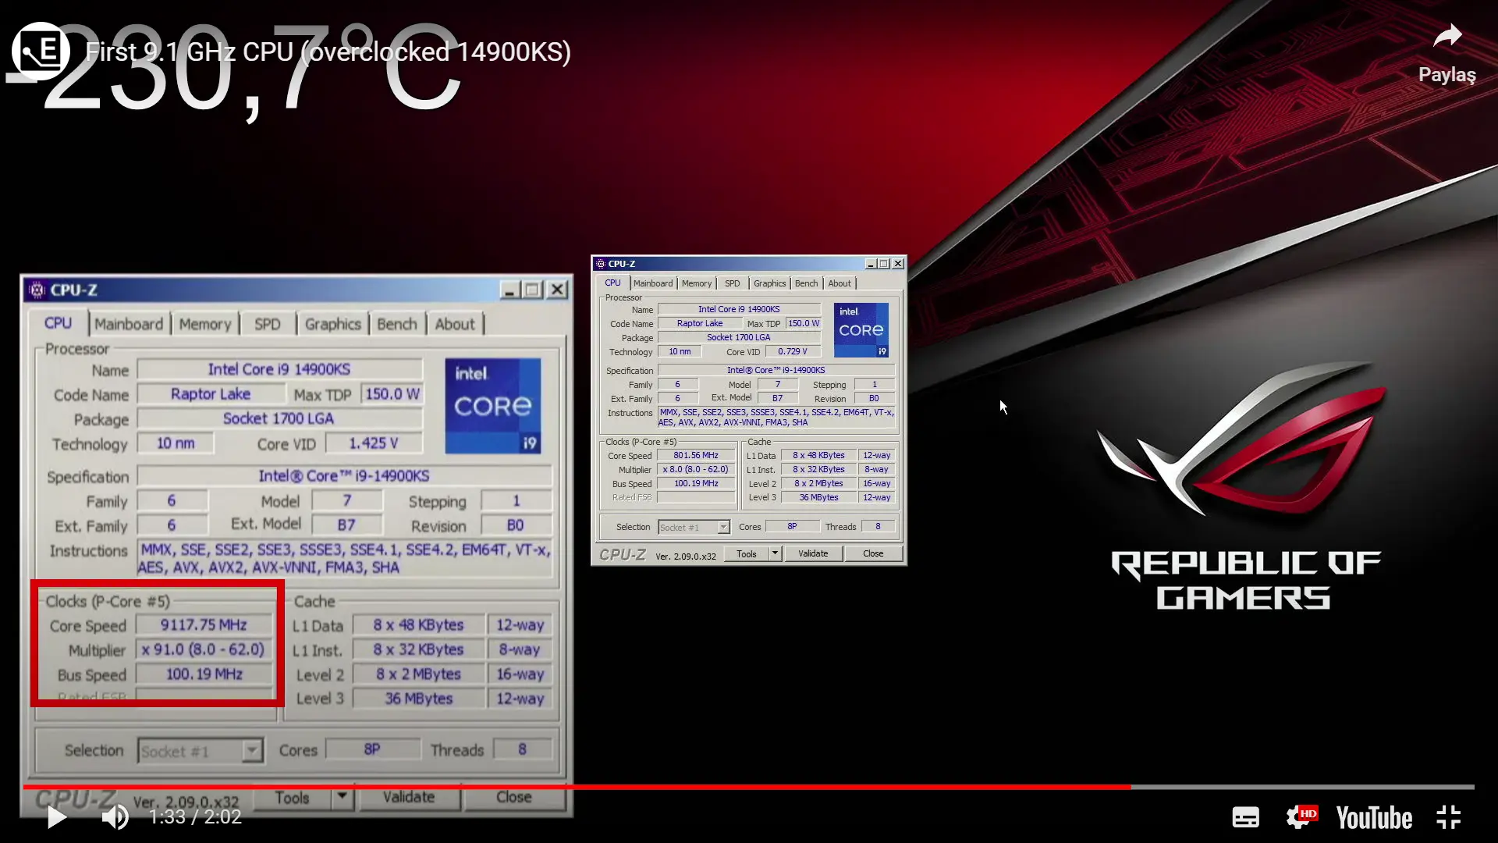Click Tools button in small CPU-Z
This screenshot has height=843, width=1498.
(746, 554)
